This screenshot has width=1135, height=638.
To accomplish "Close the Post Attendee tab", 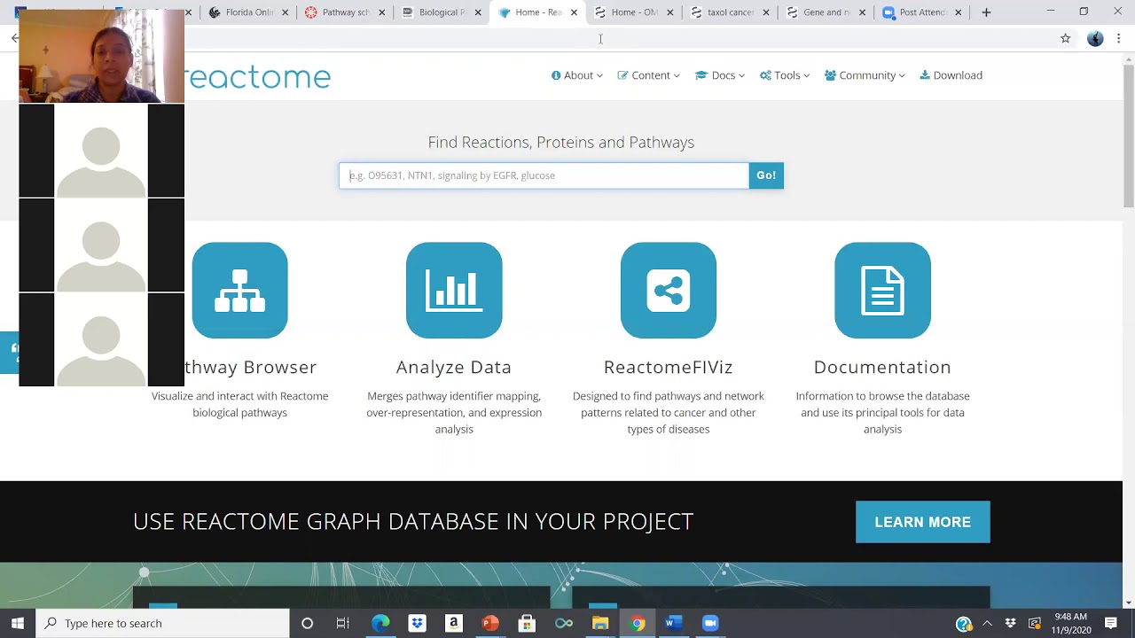I will click(x=958, y=12).
